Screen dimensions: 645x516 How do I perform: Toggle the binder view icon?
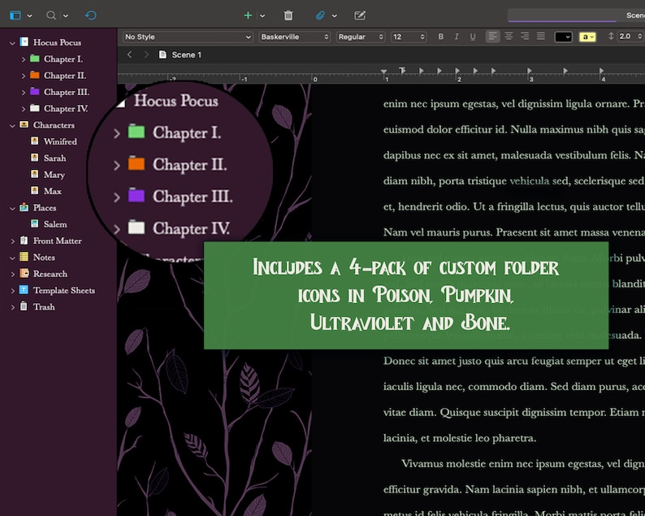point(15,15)
